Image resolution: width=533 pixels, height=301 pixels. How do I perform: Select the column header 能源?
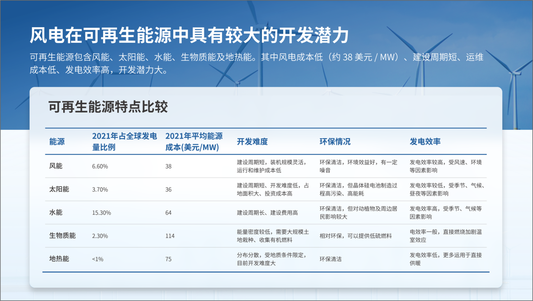(57, 142)
